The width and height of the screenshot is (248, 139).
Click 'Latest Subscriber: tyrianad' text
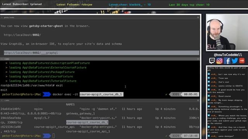(22, 4)
